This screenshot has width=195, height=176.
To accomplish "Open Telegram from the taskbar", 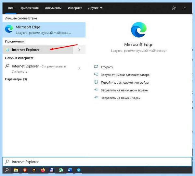I will click(x=79, y=170).
